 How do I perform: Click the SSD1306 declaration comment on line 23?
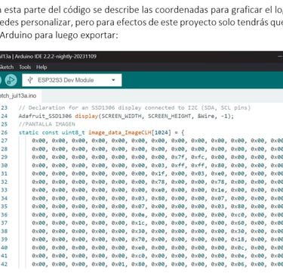(x=134, y=107)
